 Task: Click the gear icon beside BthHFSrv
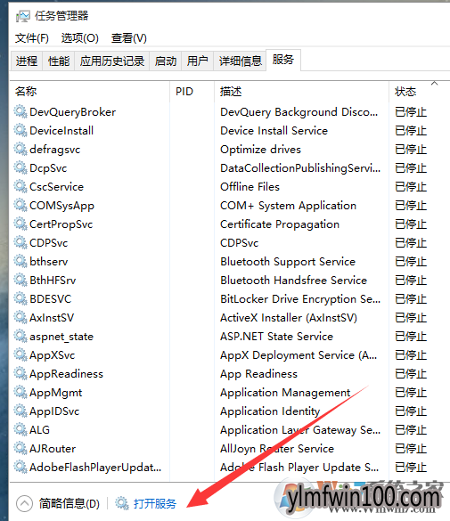coord(20,281)
